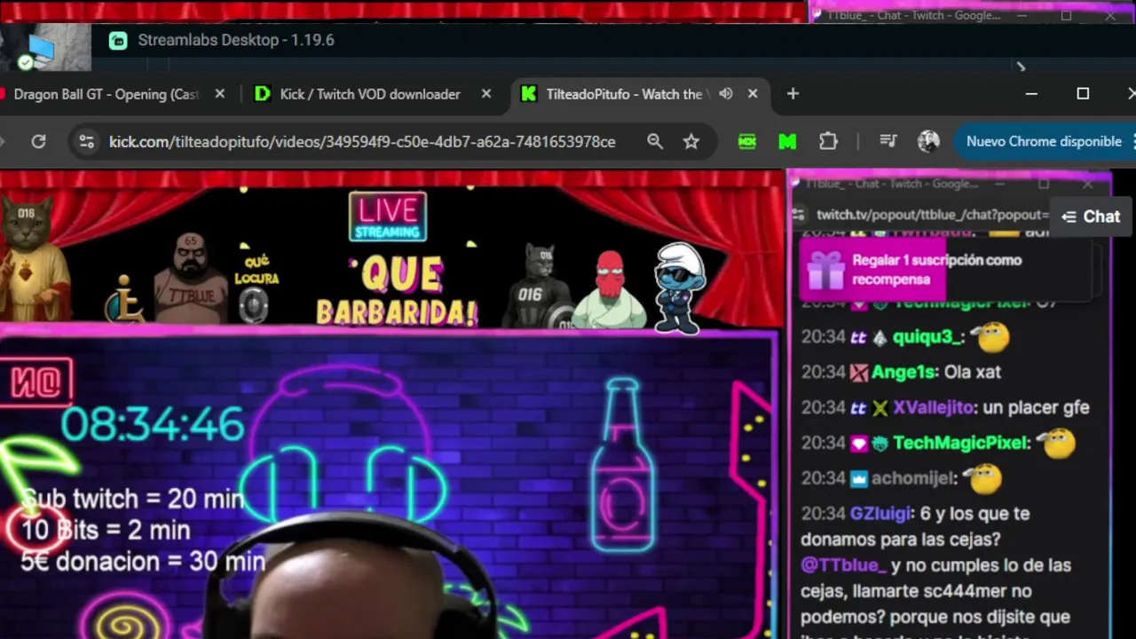1136x639 pixels.
Task: Bookmark this page with the star
Action: tap(691, 141)
